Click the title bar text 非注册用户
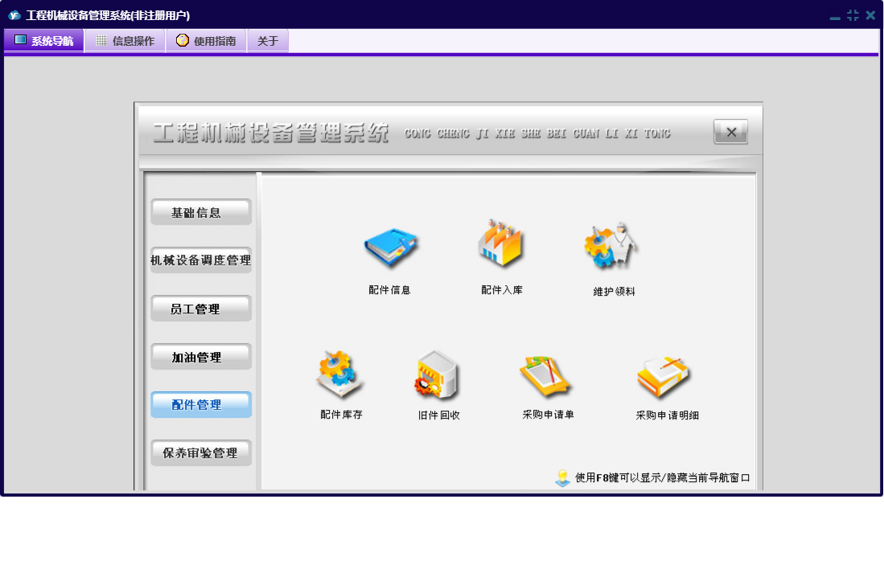 (160, 16)
